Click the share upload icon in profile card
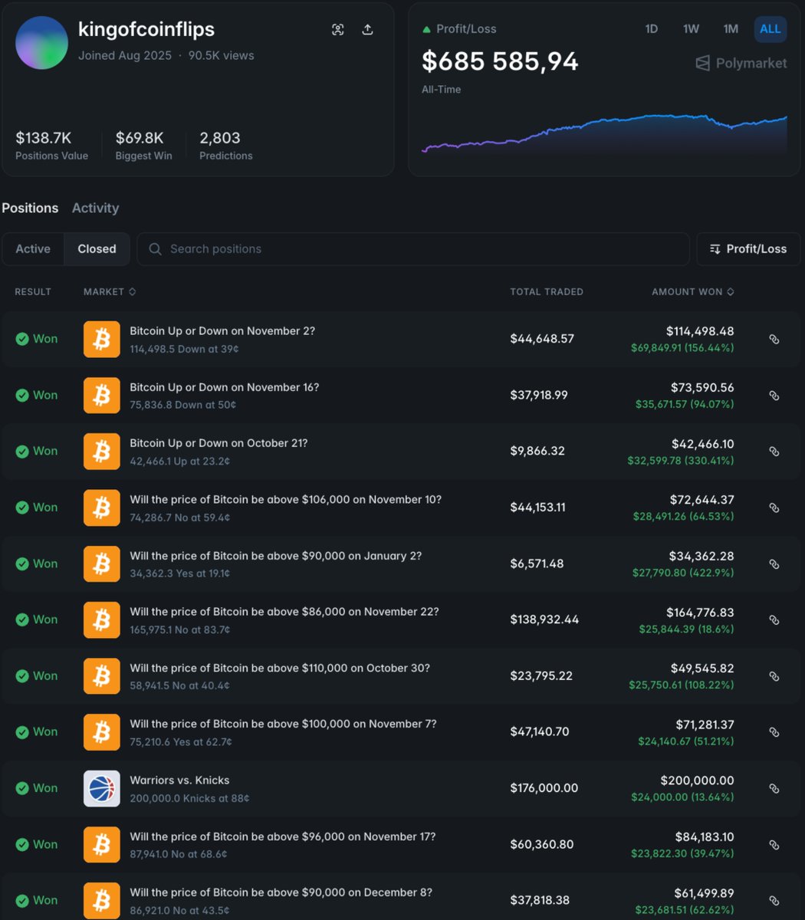Screen dimensions: 805x920 click(367, 30)
